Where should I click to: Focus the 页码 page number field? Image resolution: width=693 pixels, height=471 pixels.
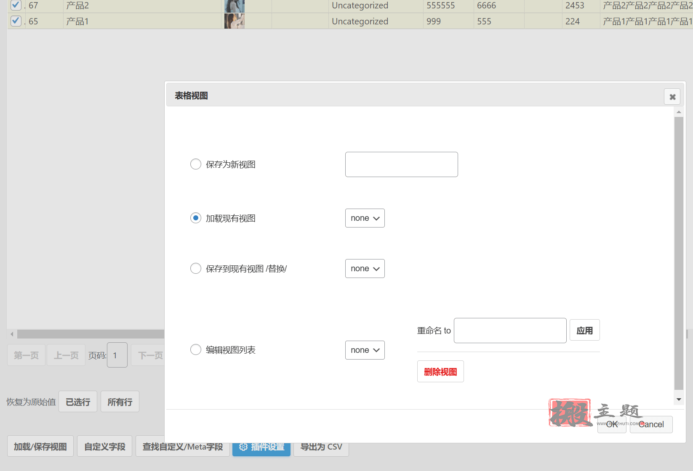117,355
